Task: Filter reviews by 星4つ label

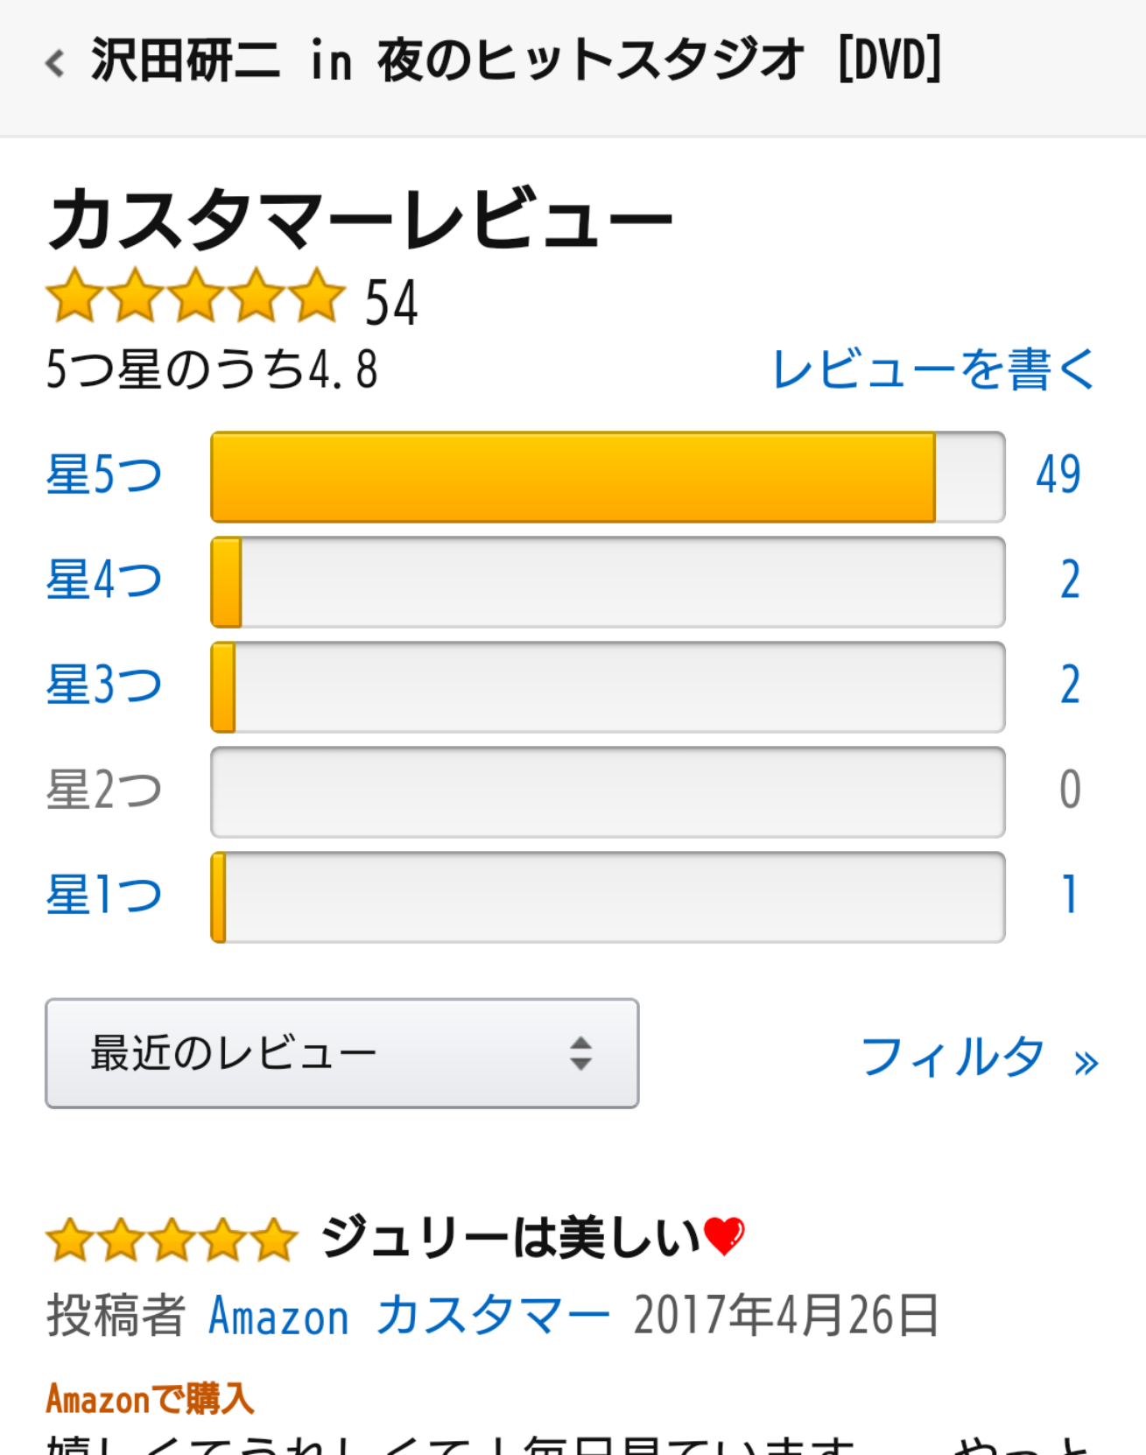Action: coord(104,580)
